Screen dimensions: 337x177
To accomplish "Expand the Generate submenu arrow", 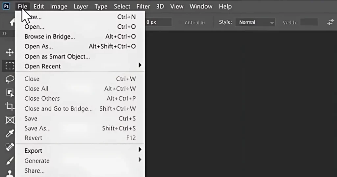I will coord(140,160).
